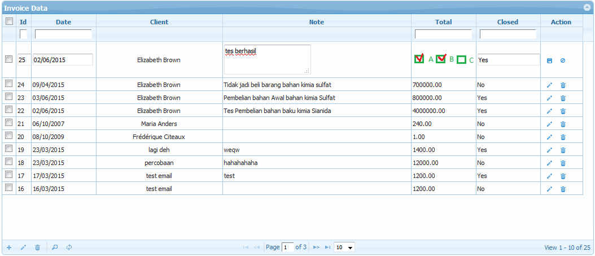Save the edited row 25
The image size is (595, 256).
tap(549, 60)
